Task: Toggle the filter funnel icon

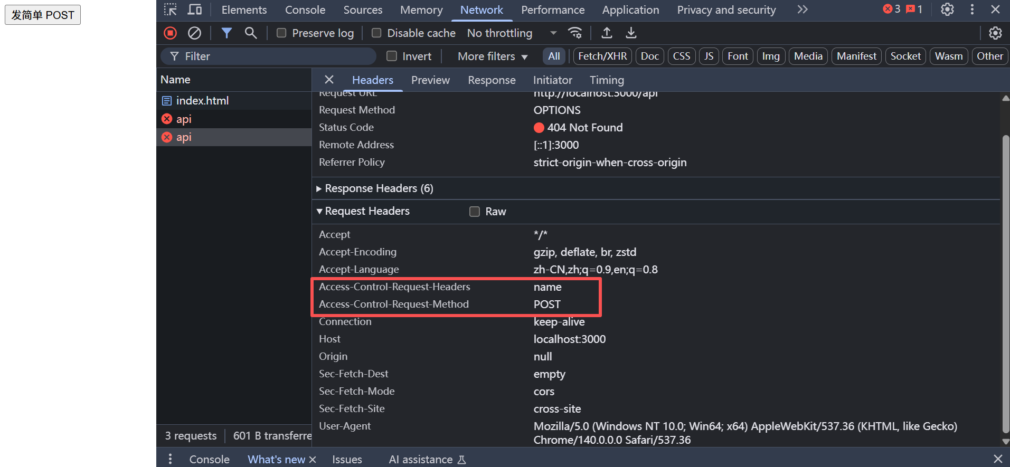Action: [x=226, y=33]
